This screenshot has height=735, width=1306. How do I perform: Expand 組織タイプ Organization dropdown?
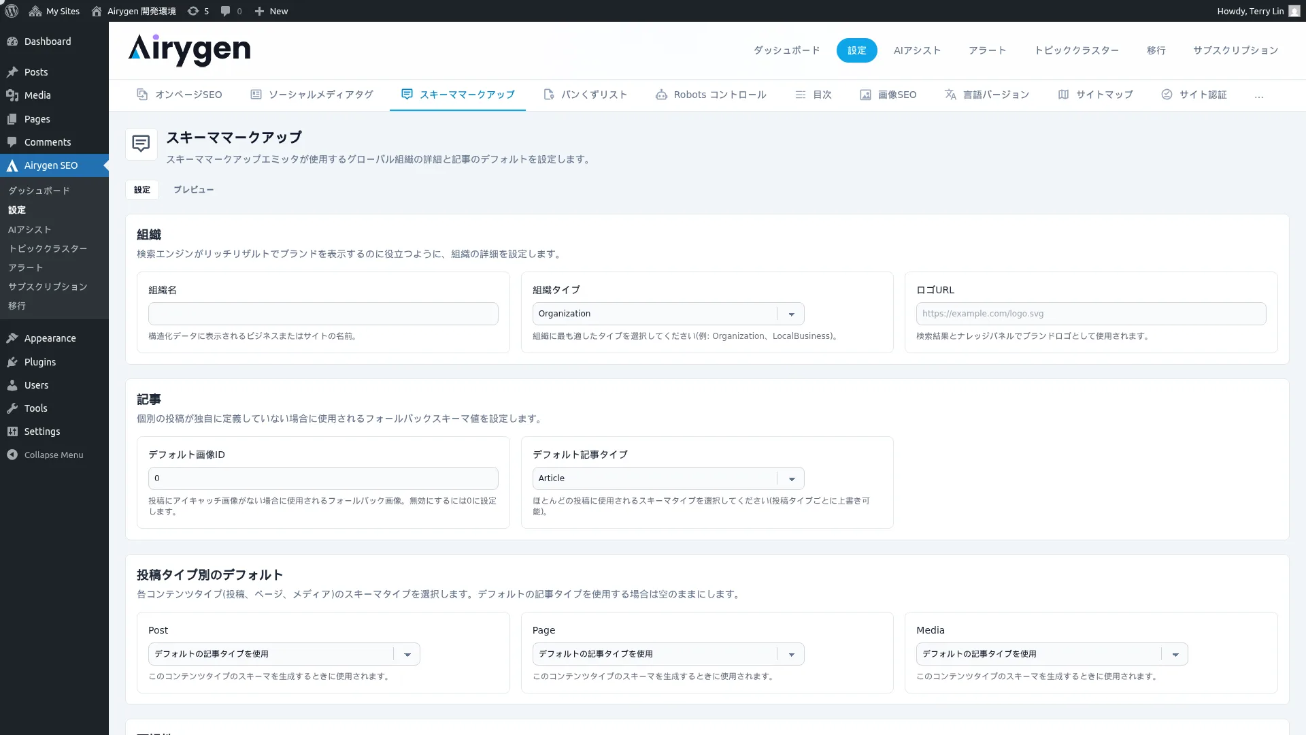668,314
